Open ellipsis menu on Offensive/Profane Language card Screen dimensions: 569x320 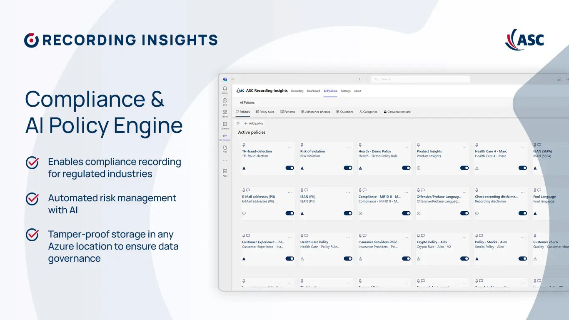coord(465,192)
